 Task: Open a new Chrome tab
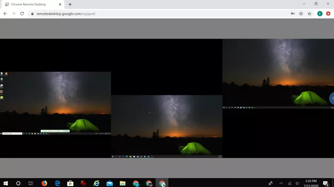(70, 4)
